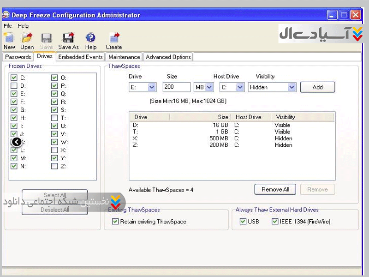Uncheck the IEEE 1394 (FireWire) checkbox

pyautogui.click(x=275, y=222)
